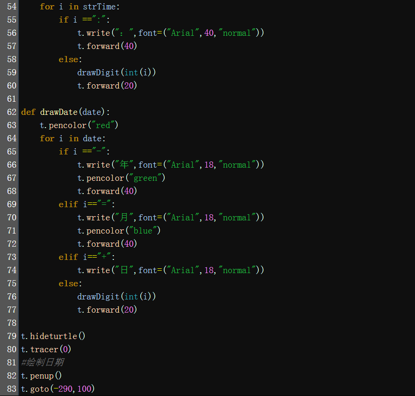This screenshot has width=415, height=396.
Task: Click the 月 character in the write call
Action: 124,218
